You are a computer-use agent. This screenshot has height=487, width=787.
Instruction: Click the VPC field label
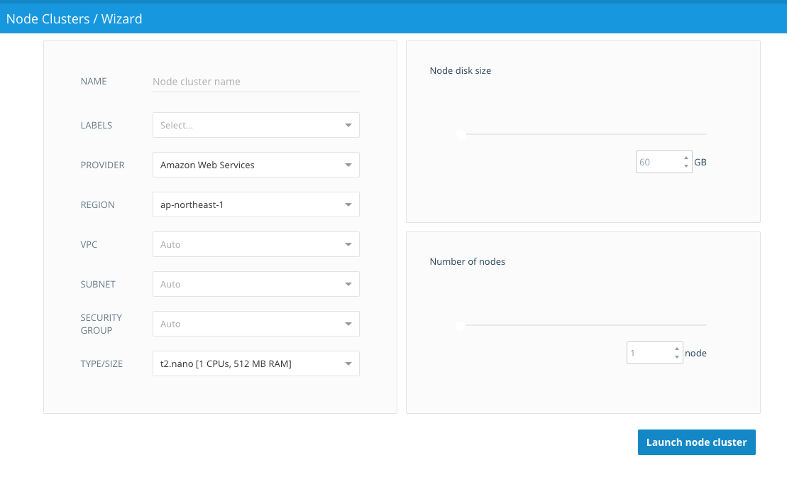click(x=89, y=244)
